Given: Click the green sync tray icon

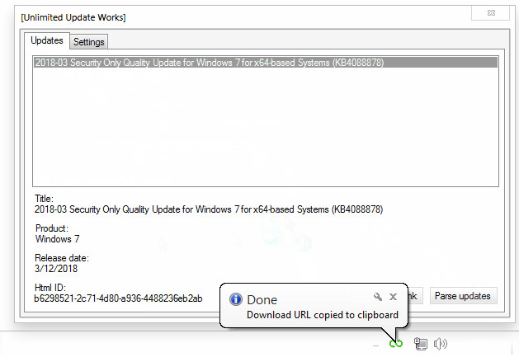Looking at the screenshot, I should pyautogui.click(x=396, y=344).
